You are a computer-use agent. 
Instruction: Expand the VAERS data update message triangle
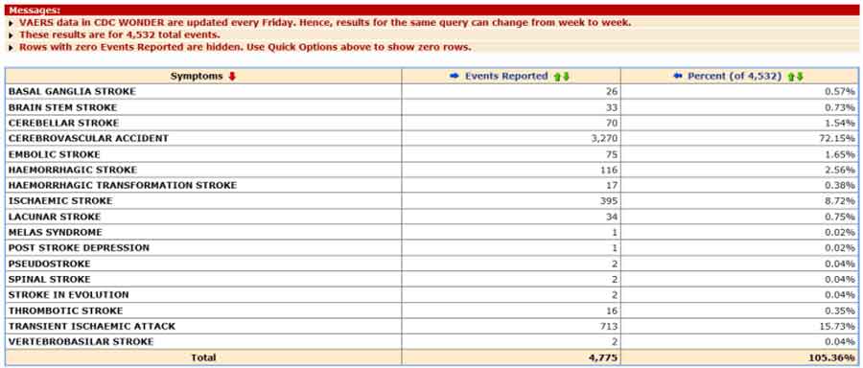pyautogui.click(x=11, y=24)
